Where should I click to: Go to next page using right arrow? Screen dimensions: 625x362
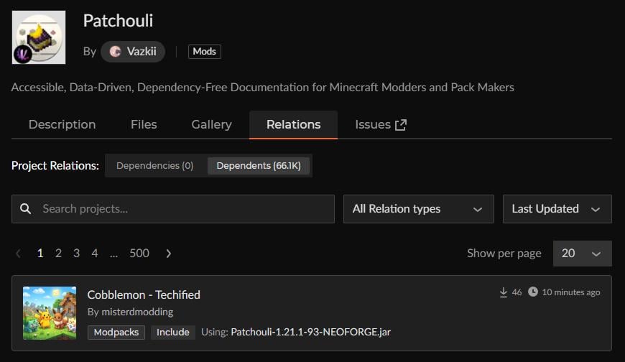[x=168, y=254]
